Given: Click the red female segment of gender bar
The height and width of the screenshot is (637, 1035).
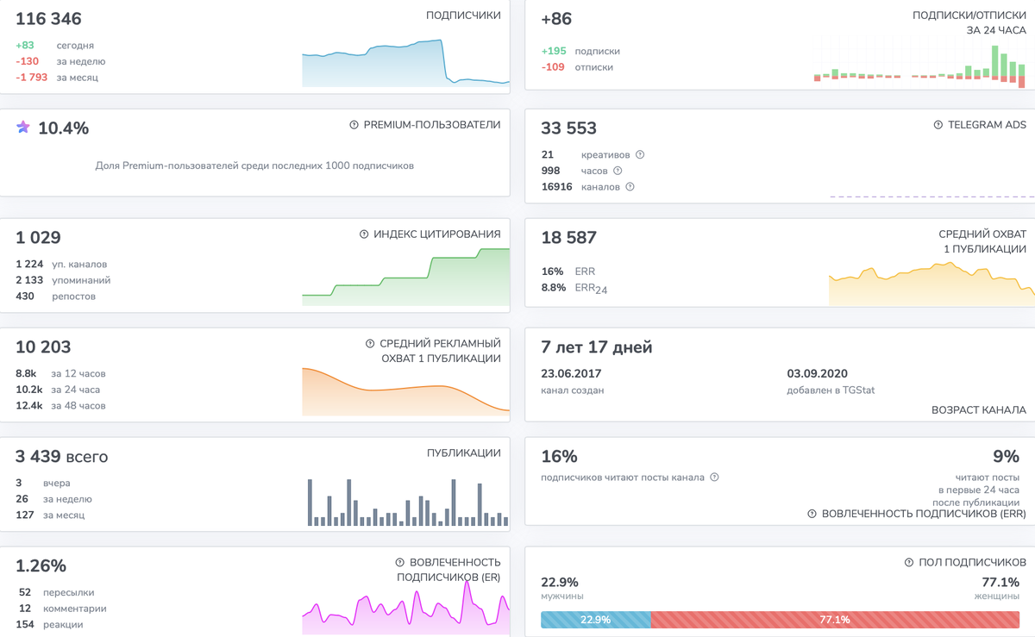Looking at the screenshot, I should (x=835, y=620).
